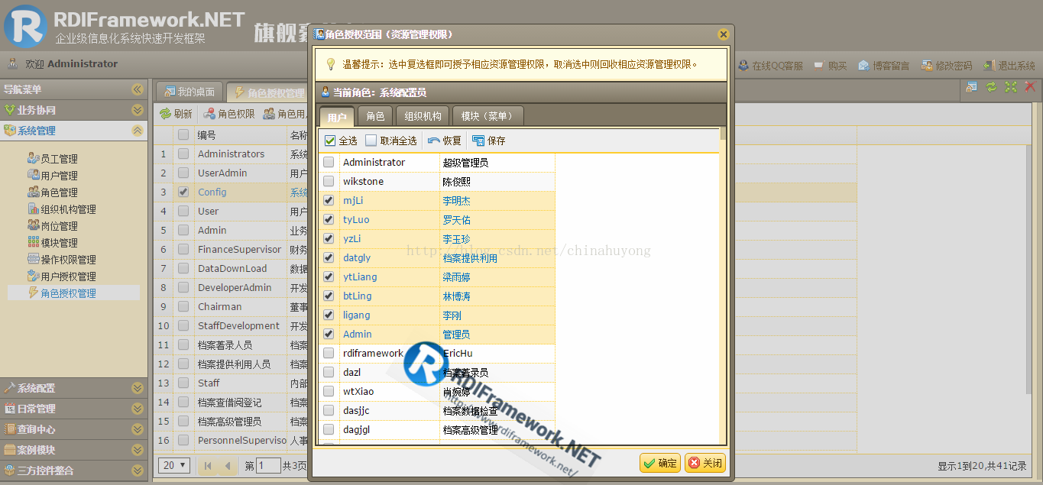Expand the 案例模块 accordion section
1043x485 pixels.
point(137,450)
